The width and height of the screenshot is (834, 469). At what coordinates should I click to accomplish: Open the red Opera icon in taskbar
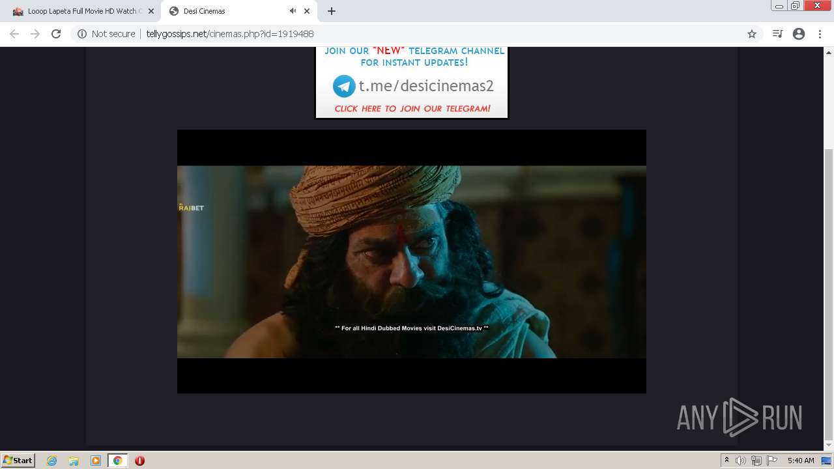coord(139,461)
